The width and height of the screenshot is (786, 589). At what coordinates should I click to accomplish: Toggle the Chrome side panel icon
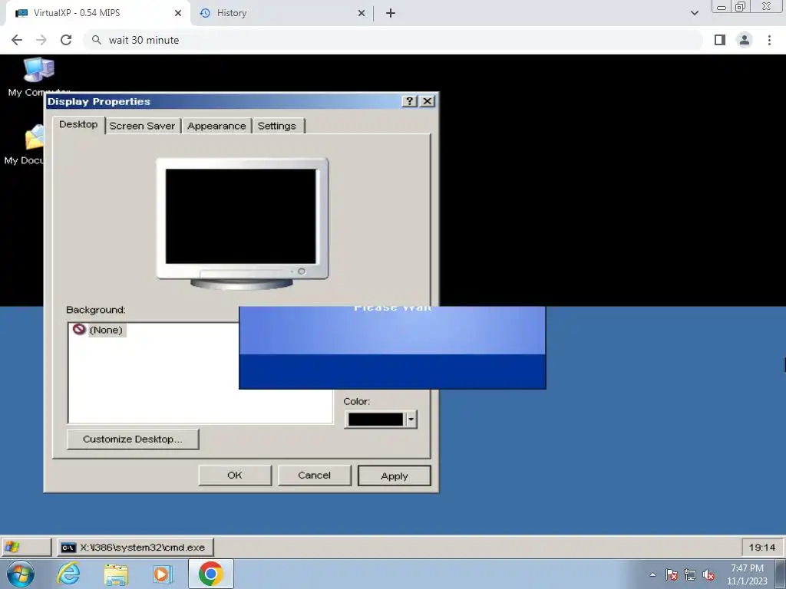pyautogui.click(x=720, y=40)
